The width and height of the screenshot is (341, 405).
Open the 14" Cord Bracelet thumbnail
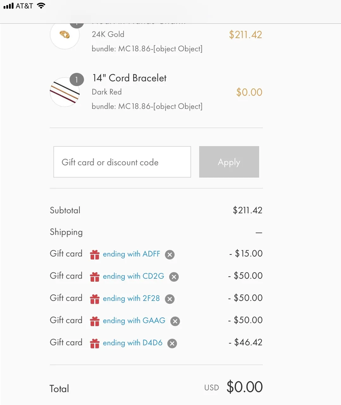click(65, 92)
